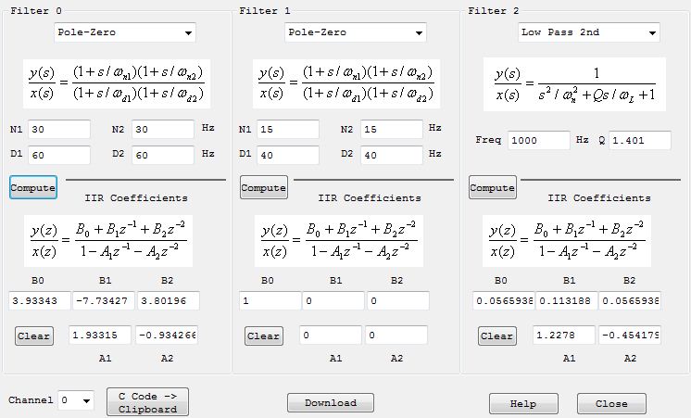Clear the Filter 2 coefficients
The height and width of the screenshot is (418, 691).
click(496, 336)
